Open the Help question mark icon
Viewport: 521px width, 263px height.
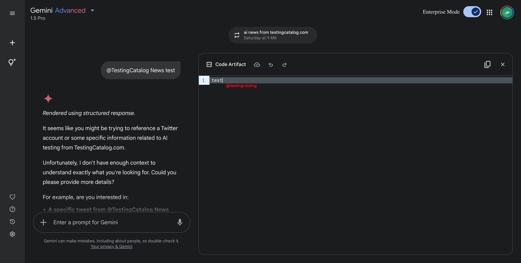12,209
